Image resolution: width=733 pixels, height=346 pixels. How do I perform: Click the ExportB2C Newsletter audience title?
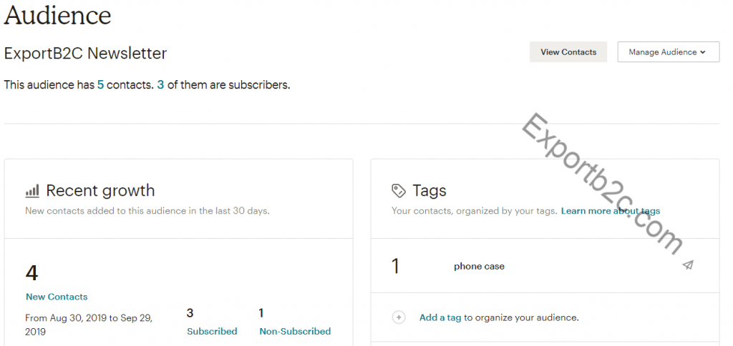point(85,53)
